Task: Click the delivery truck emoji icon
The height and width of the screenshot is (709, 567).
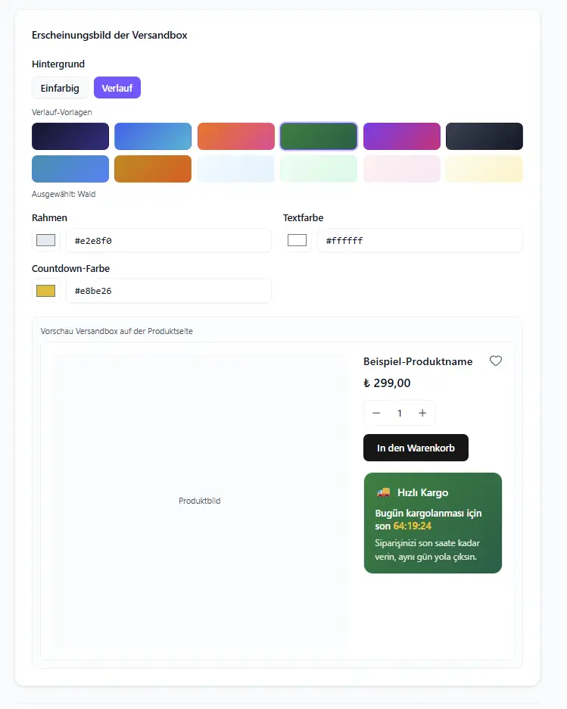Action: click(383, 492)
